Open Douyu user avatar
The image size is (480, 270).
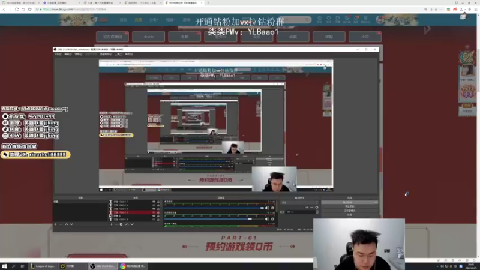coord(380,20)
